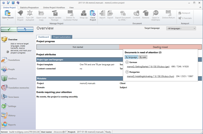
Task: Open memoQ_GettingStarted German document link
Action: [x=148, y=67]
